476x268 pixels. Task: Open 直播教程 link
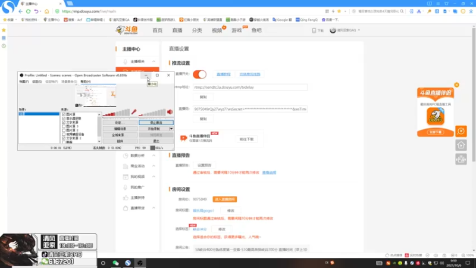coord(224,74)
